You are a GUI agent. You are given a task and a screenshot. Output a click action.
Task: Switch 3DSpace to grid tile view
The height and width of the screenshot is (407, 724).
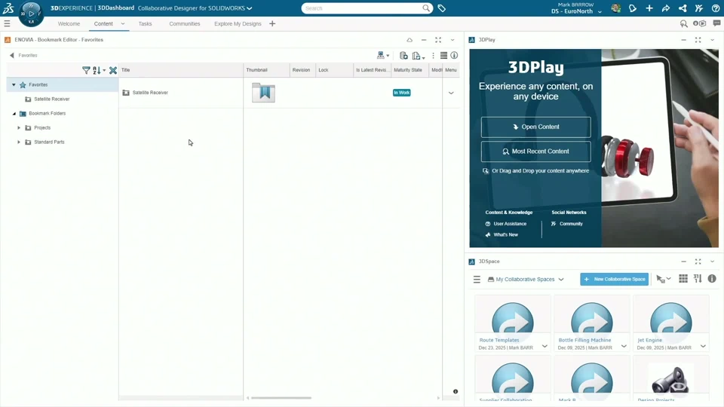(683, 278)
